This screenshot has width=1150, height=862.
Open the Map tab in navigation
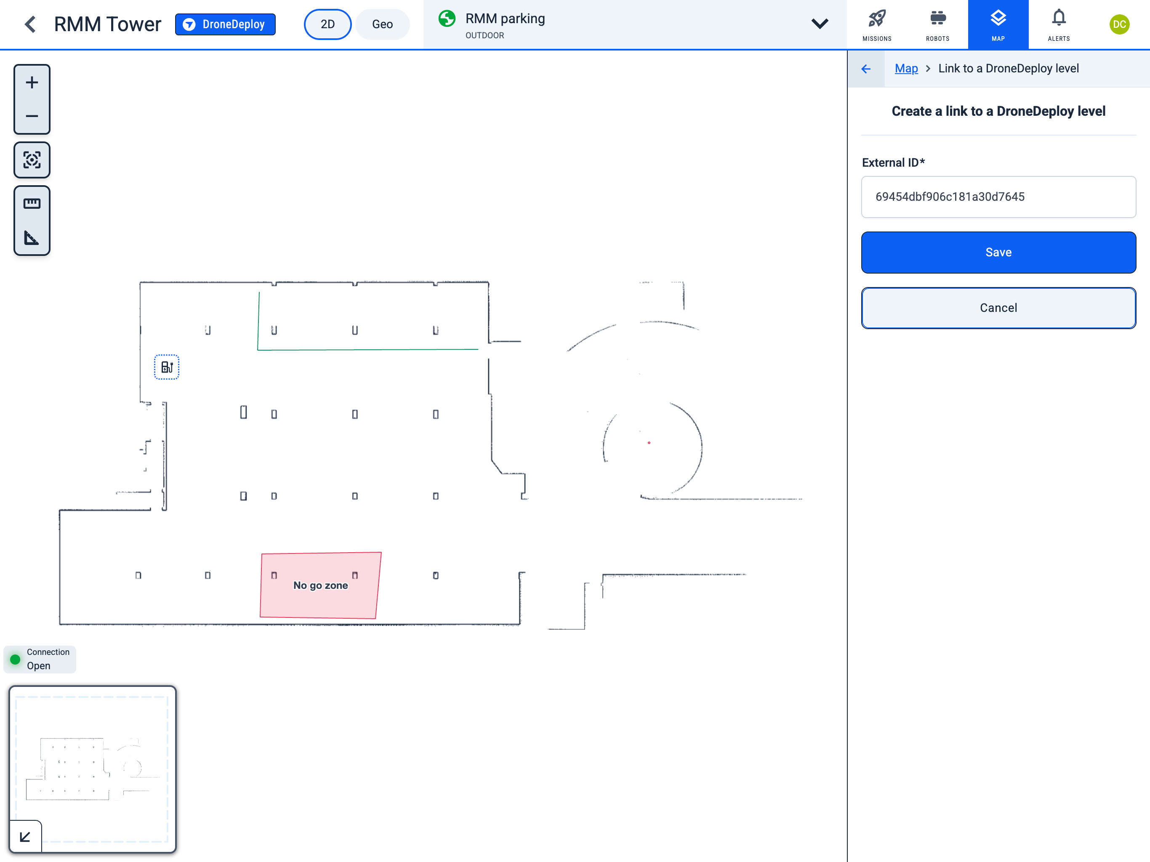998,24
